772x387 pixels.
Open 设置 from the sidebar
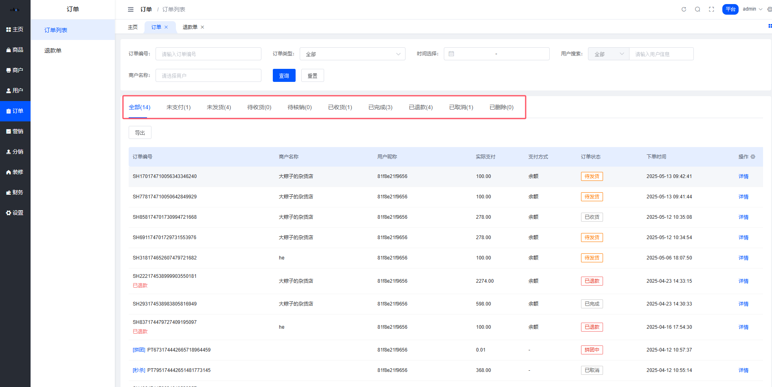[15, 213]
